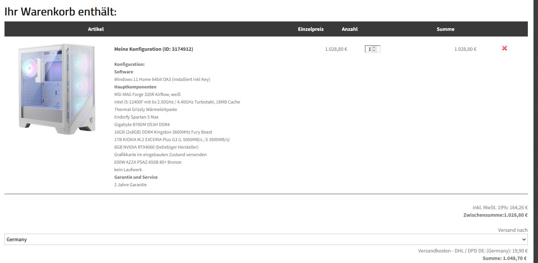
Task: Click the '650W AZZA PSAZ-650B 80+ Bronze' line
Action: (x=148, y=162)
